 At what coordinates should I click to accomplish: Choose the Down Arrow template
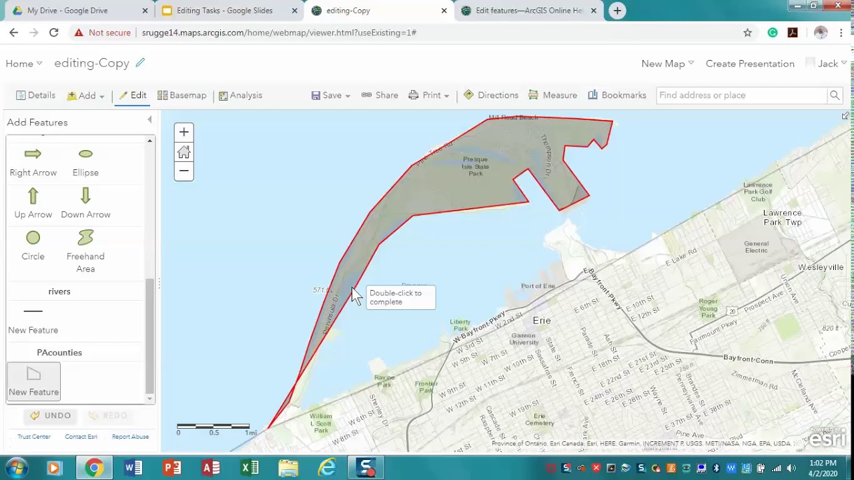(x=85, y=203)
